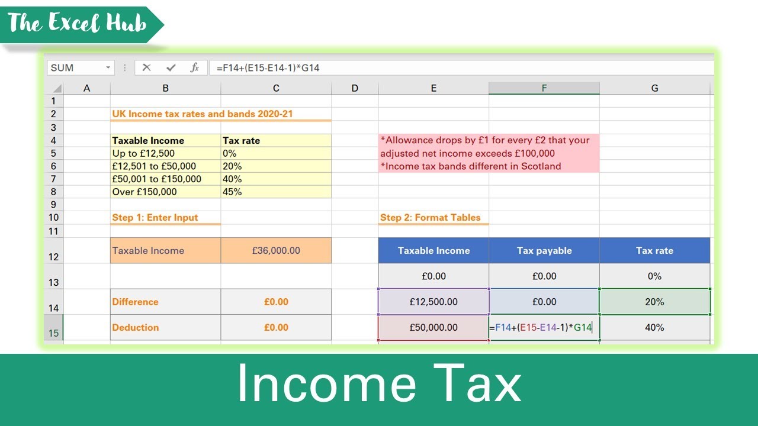
Task: Click the 'Step 1: Enter Input' heading
Action: tap(155, 217)
